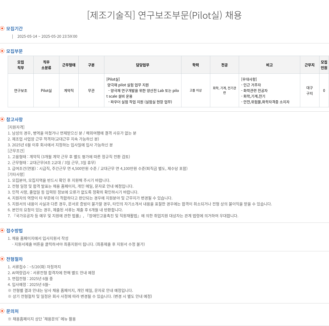Click 안전,위험물,화학자격증 소지자 line
This screenshot has height=326, width=329.
(265, 102)
